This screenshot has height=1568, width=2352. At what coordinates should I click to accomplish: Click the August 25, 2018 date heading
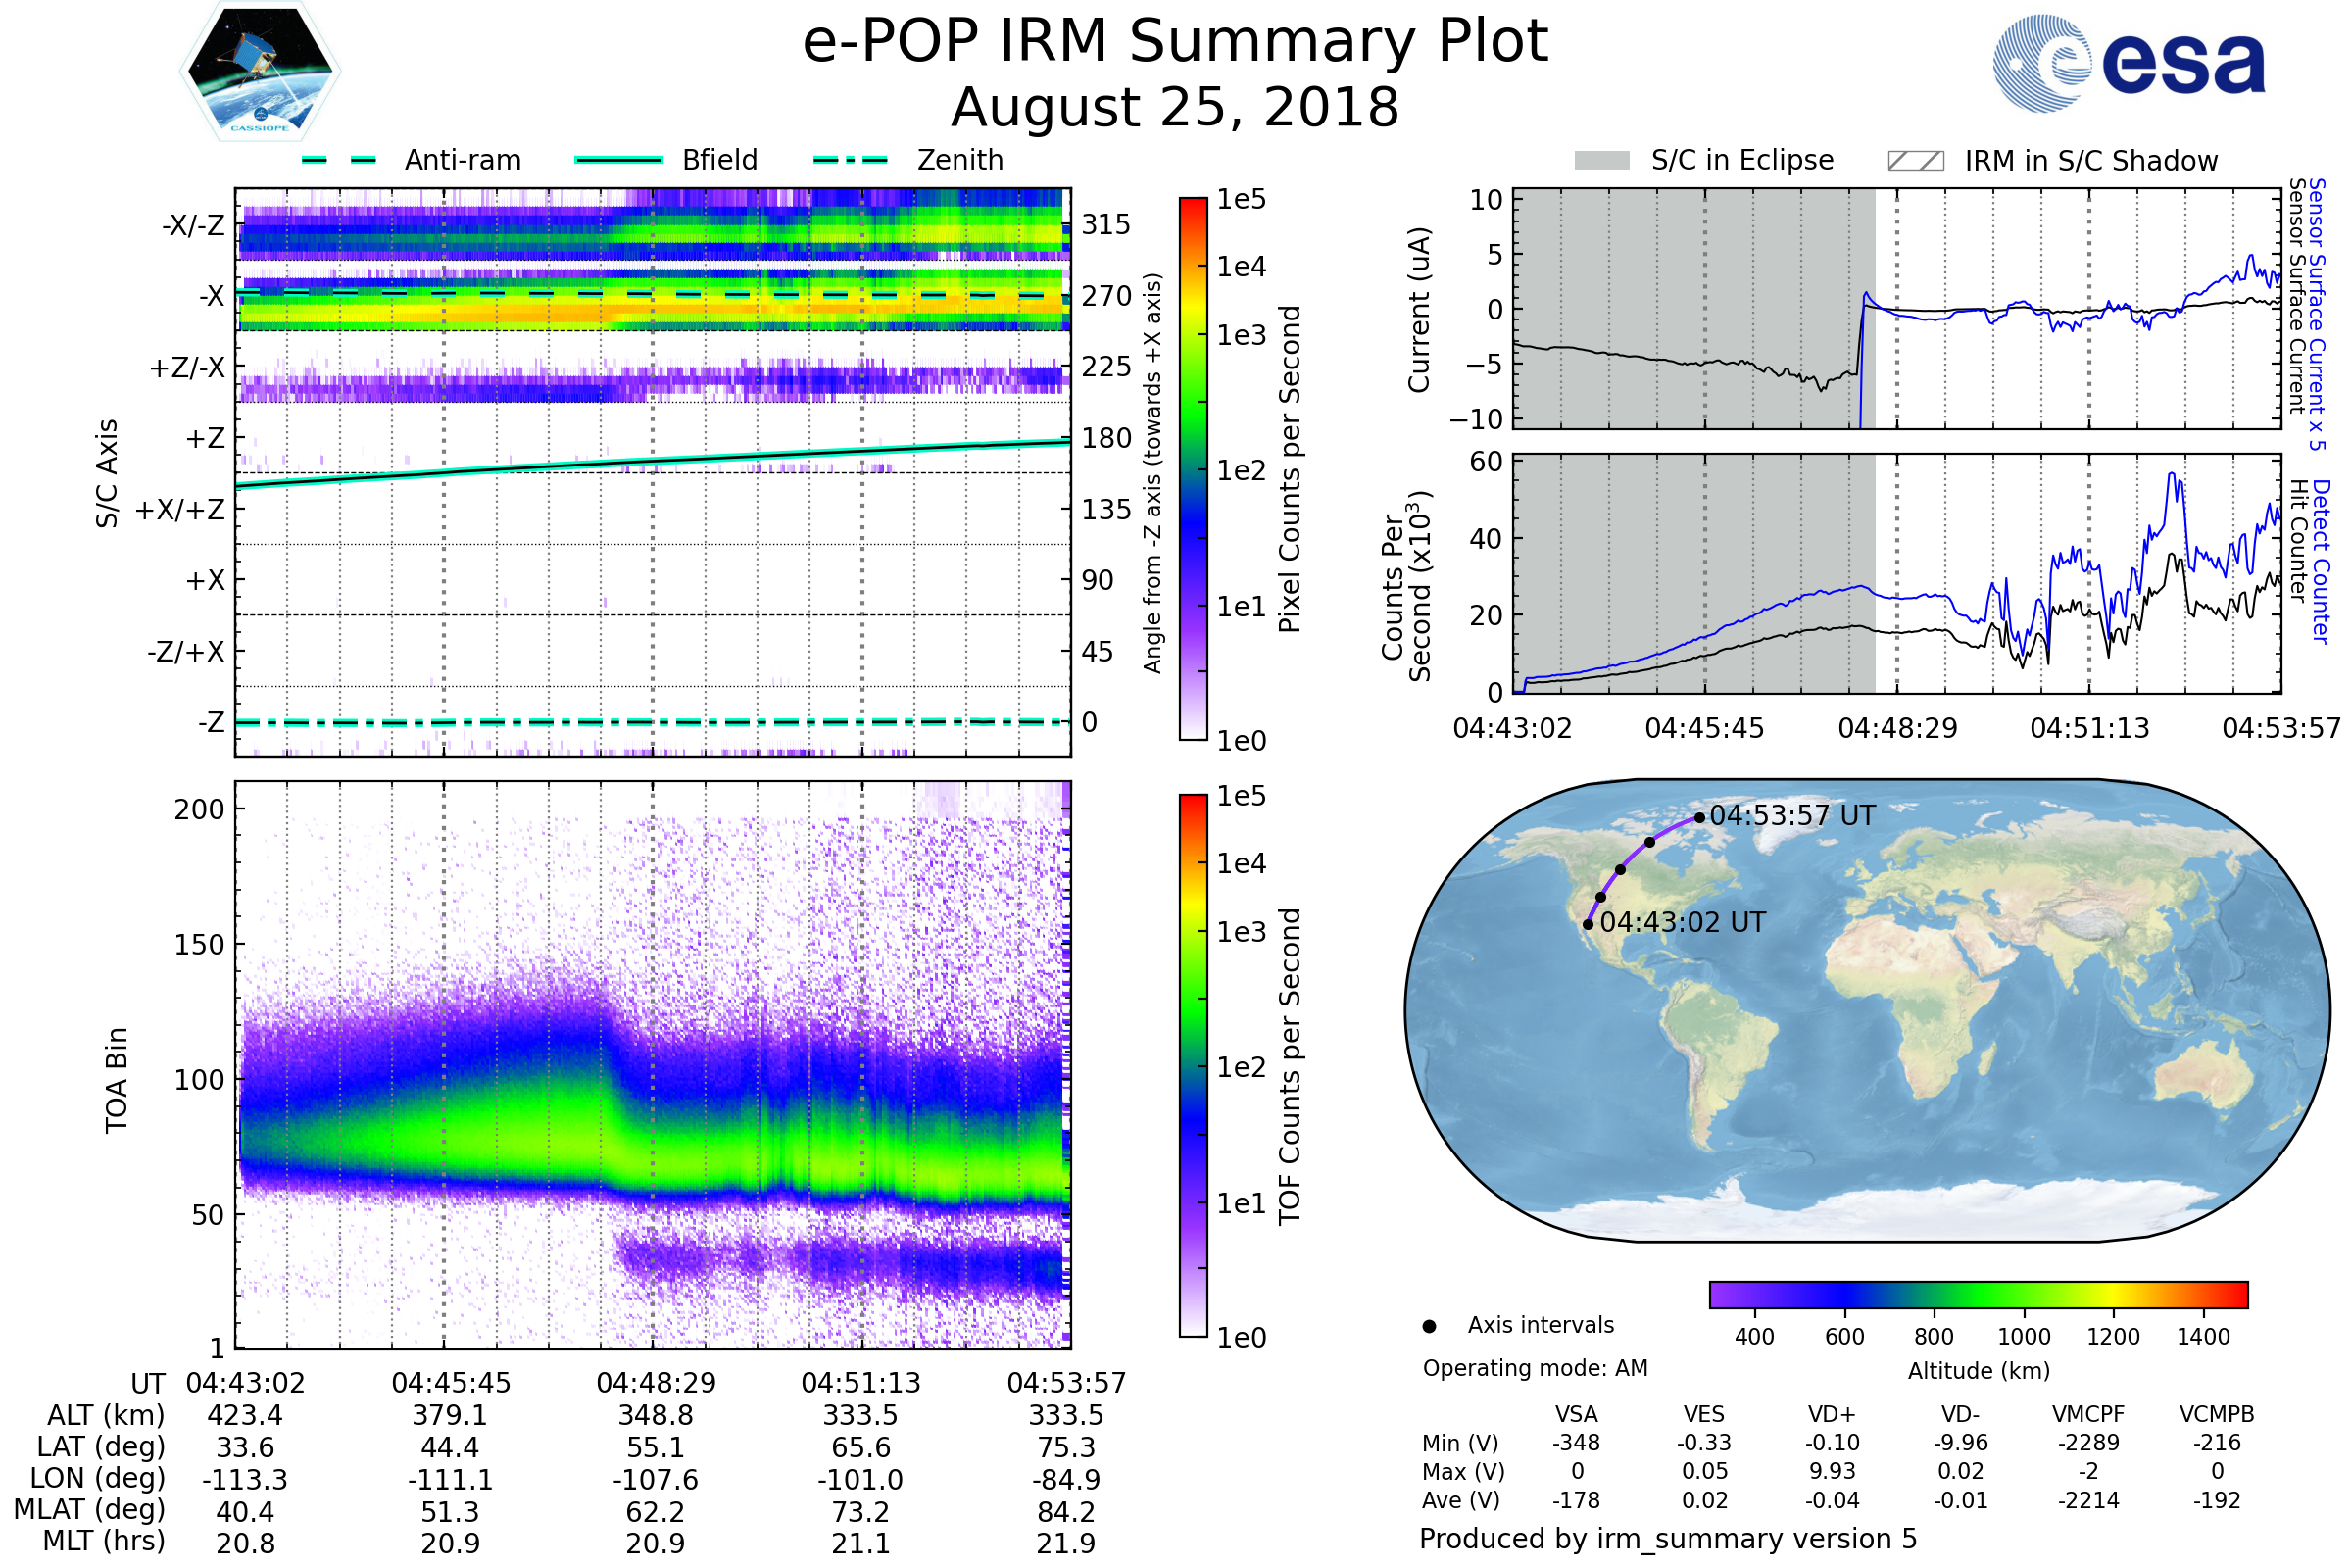[x=1175, y=108]
